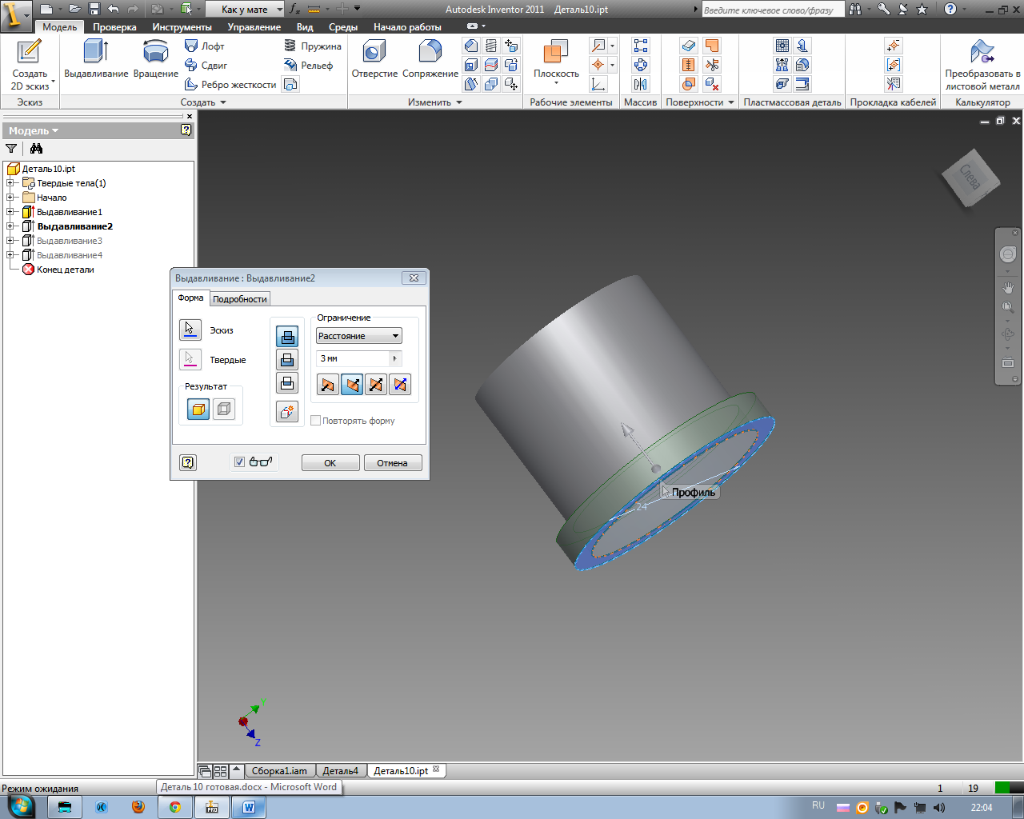Open the Управление ribbon tab
This screenshot has width=1024, height=819.
(x=254, y=27)
